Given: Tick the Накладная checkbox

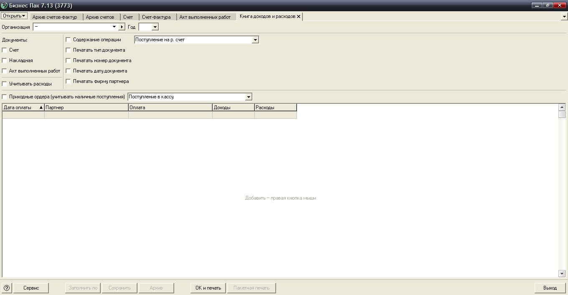Looking at the screenshot, I should (5, 60).
